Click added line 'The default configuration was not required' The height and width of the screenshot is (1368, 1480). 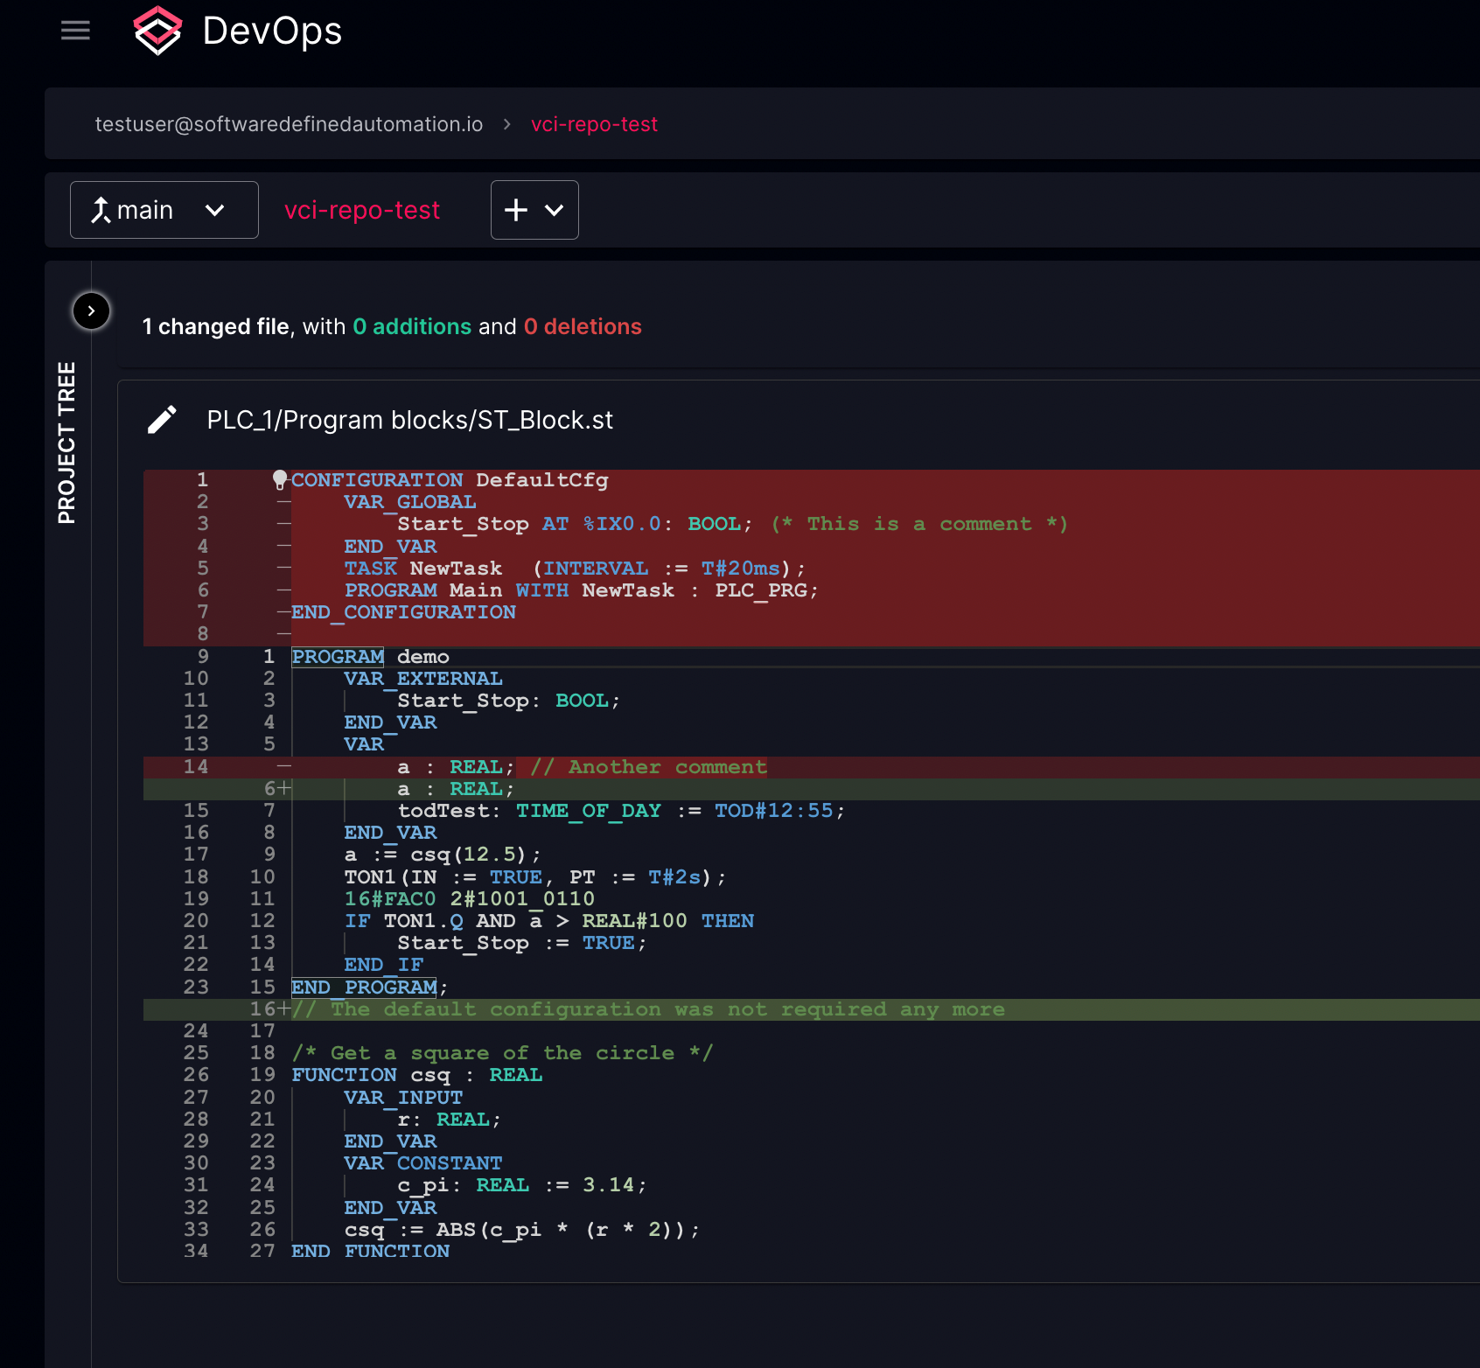tap(648, 1009)
